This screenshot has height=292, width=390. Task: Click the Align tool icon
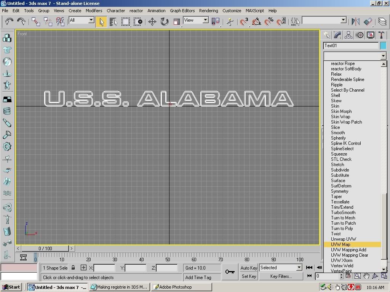coord(368,22)
